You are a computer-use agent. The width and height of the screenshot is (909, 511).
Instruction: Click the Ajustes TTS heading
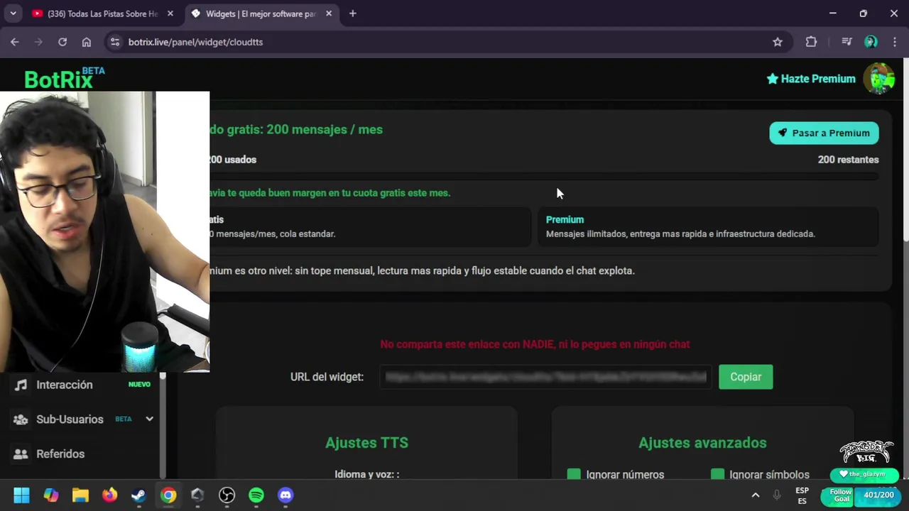pyautogui.click(x=366, y=443)
